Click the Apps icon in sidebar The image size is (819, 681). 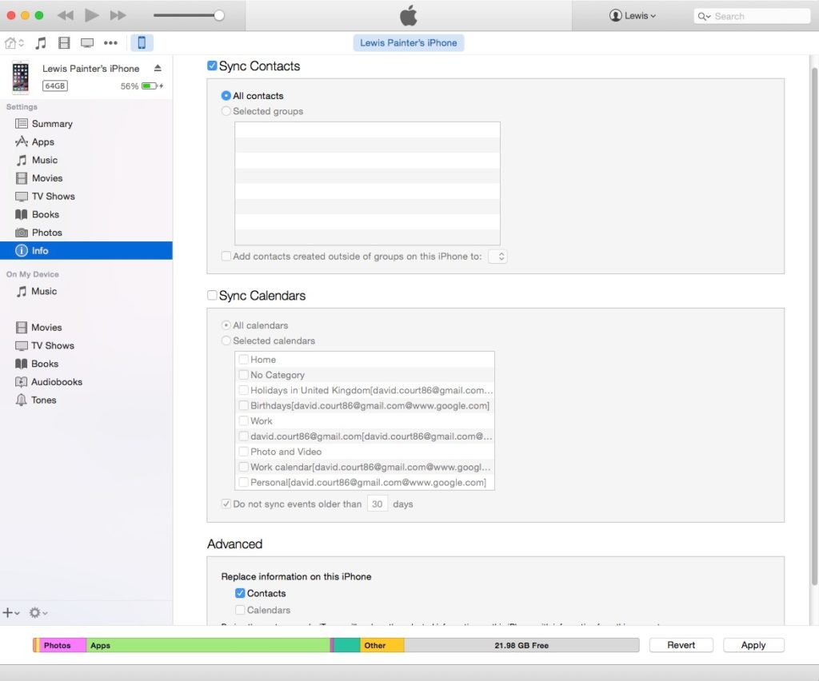tap(22, 141)
